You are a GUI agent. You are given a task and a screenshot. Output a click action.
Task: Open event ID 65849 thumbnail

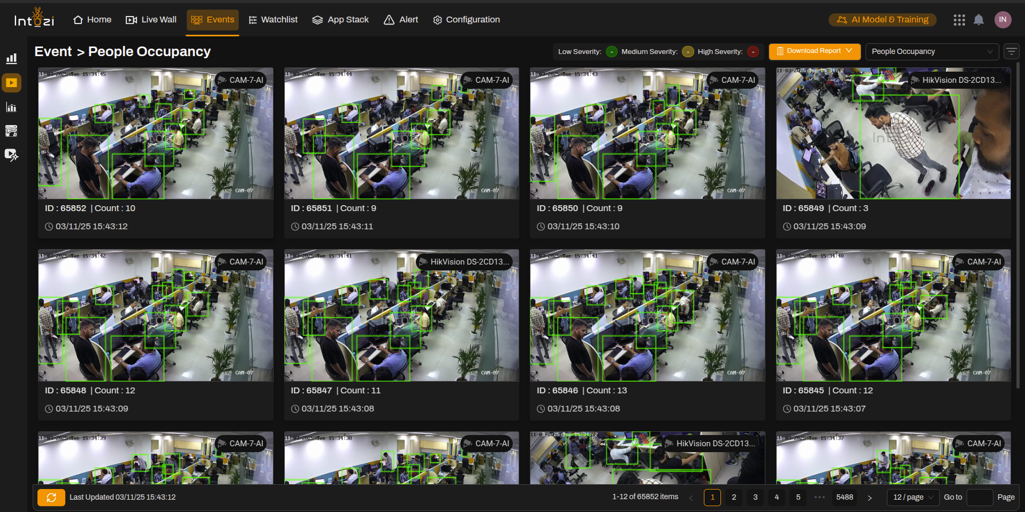coord(893,134)
